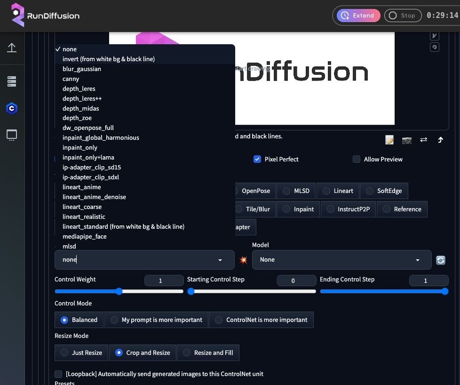Choose inpaint_only+lama preprocessor
460x385 pixels.
tap(145, 157)
